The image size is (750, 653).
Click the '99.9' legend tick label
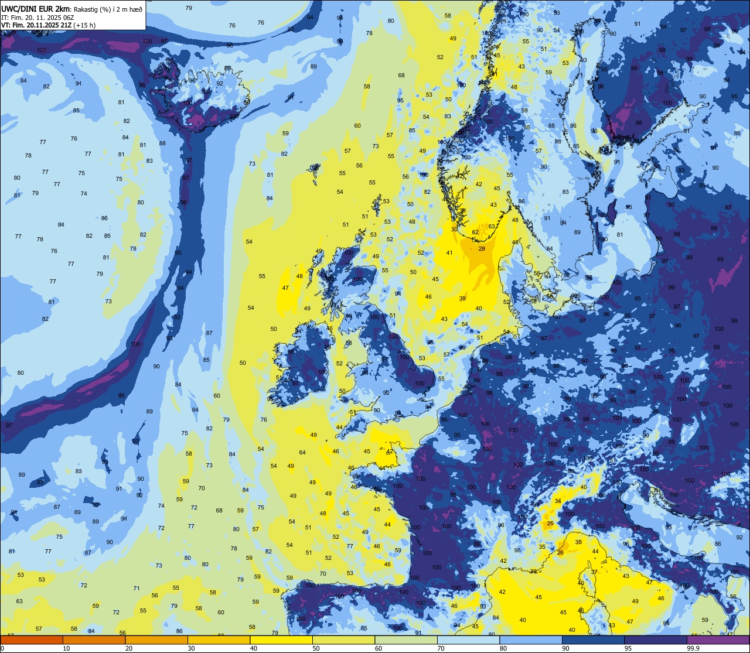click(x=693, y=648)
